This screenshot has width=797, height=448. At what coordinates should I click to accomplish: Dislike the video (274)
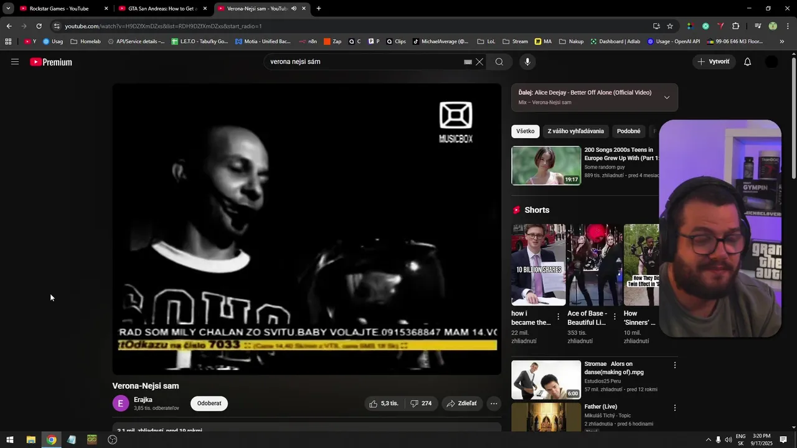pos(422,403)
